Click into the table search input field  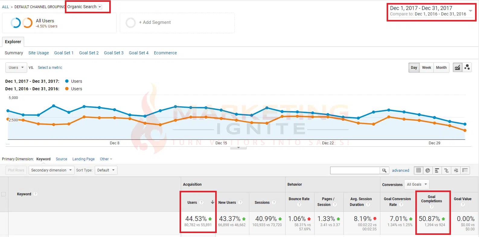[x=355, y=171]
